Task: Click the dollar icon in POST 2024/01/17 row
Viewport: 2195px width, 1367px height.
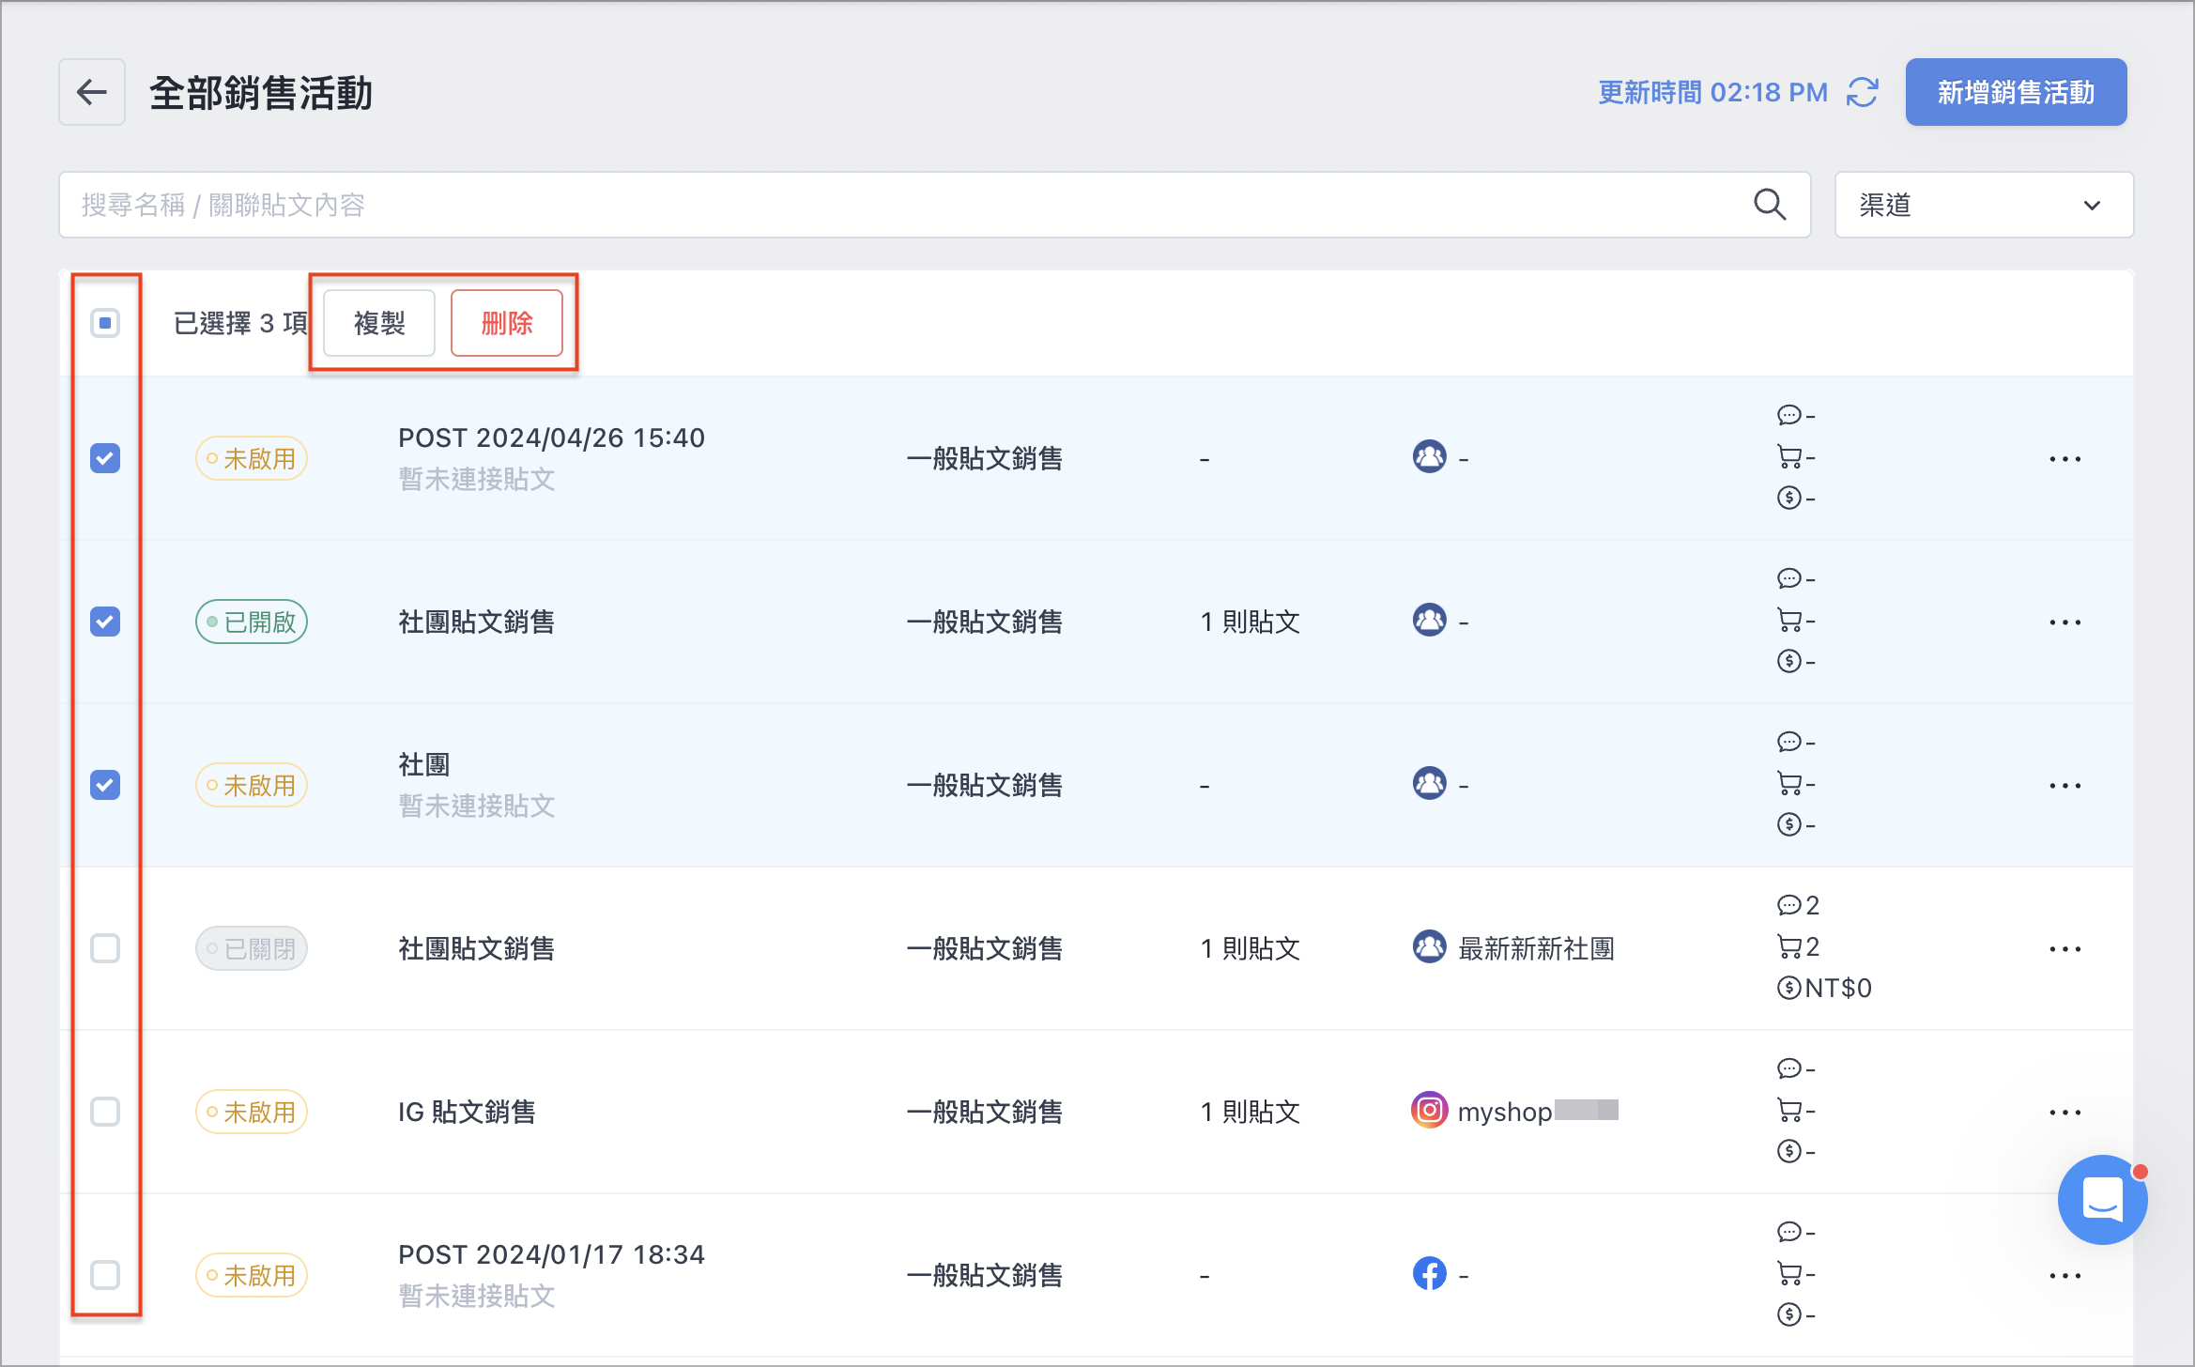Action: point(1788,1314)
